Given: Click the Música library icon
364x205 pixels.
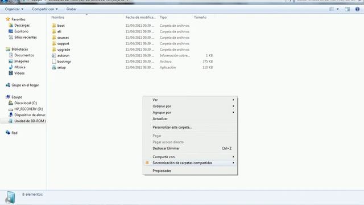Looking at the screenshot, I should [x=11, y=67].
